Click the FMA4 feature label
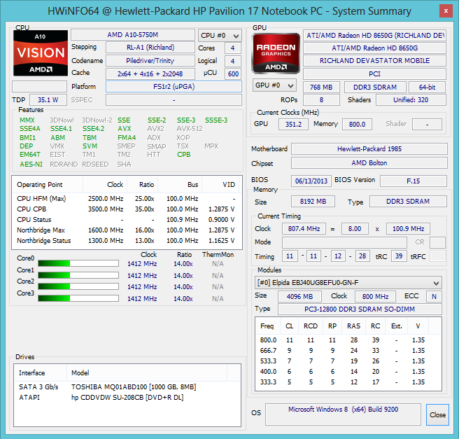Image resolution: width=459 pixels, height=439 pixels. click(x=127, y=138)
